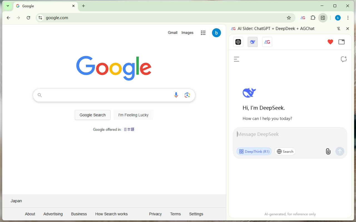The width and height of the screenshot is (356, 222).
Task: Enable DeepThink (R1) mode
Action: pyautogui.click(x=254, y=151)
